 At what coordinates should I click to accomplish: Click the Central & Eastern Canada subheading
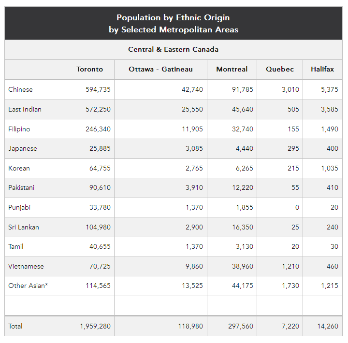(x=174, y=49)
